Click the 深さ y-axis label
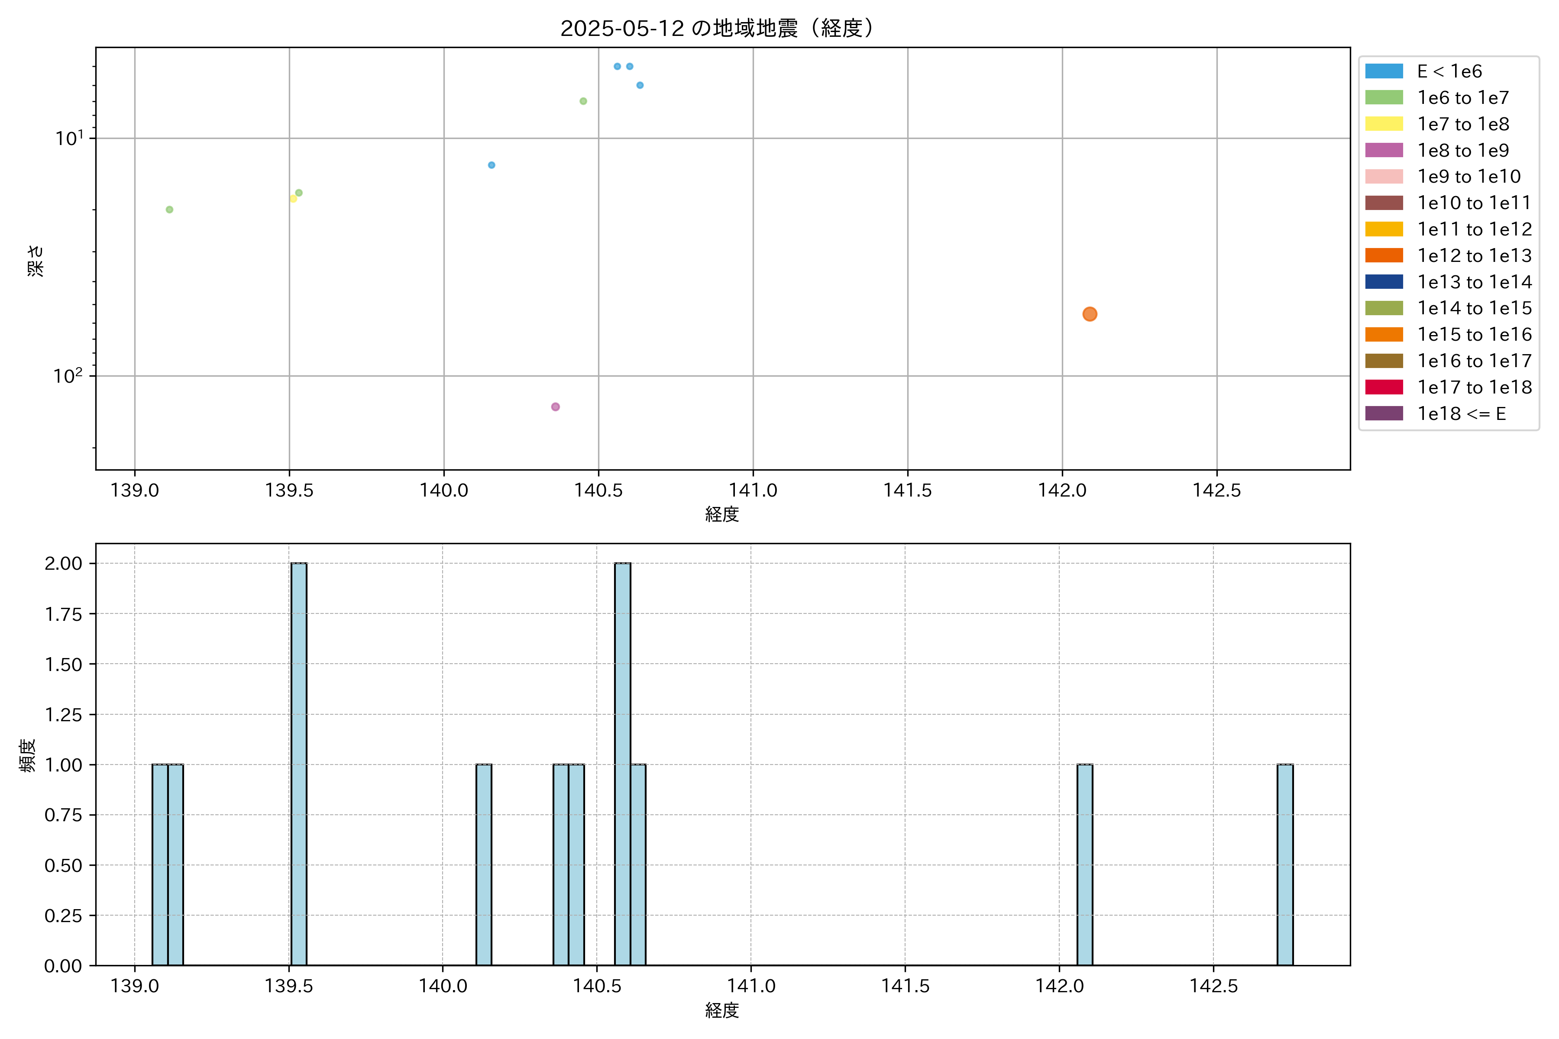 [x=35, y=261]
